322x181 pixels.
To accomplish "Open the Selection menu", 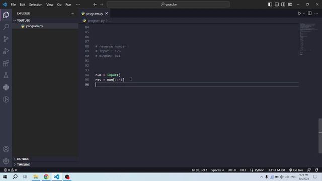I will coord(36,5).
